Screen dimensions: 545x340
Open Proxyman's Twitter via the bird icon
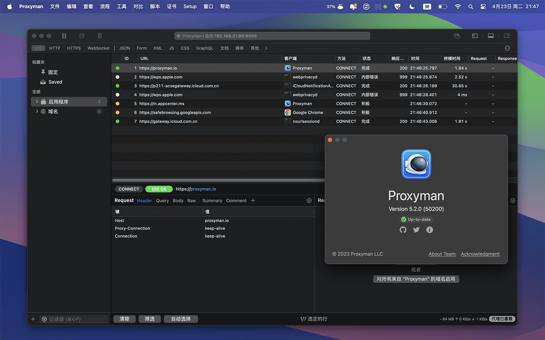416,230
